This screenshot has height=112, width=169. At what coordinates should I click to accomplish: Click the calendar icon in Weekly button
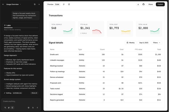pyautogui.click(x=128, y=43)
